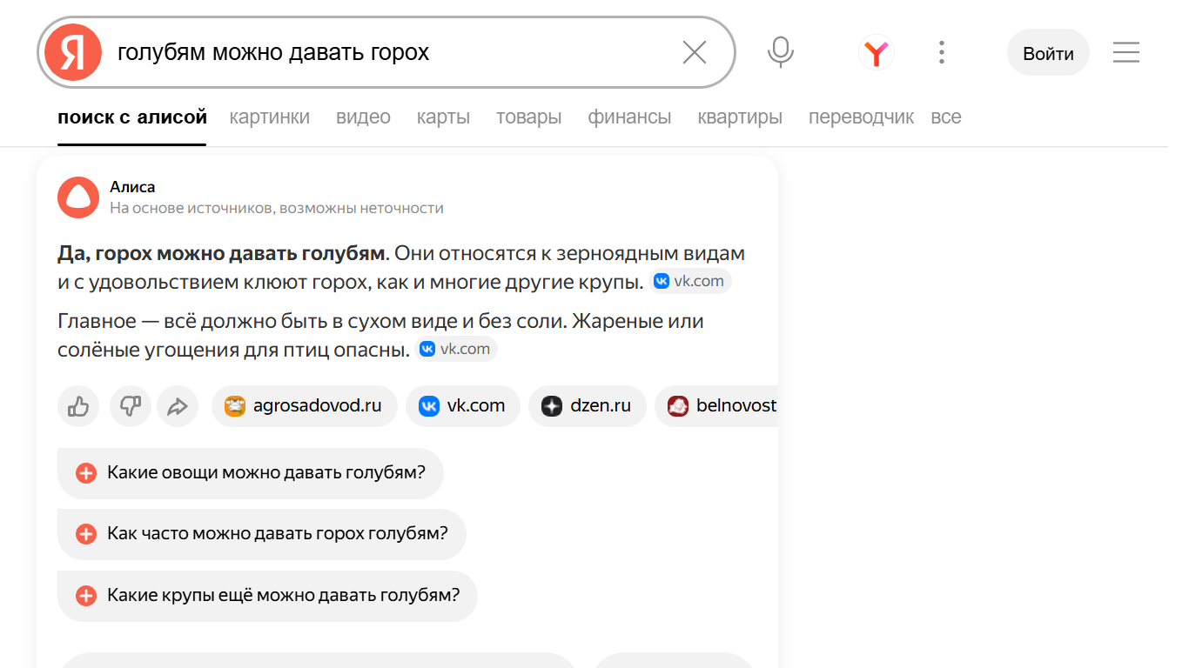This screenshot has width=1189, height=668.
Task: Clear the search query with the X icon
Action: [x=694, y=53]
